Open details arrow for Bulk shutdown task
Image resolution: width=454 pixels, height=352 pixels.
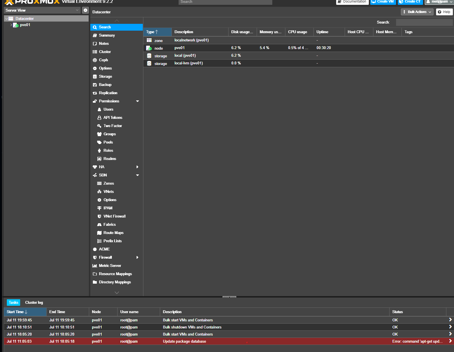(x=450, y=327)
